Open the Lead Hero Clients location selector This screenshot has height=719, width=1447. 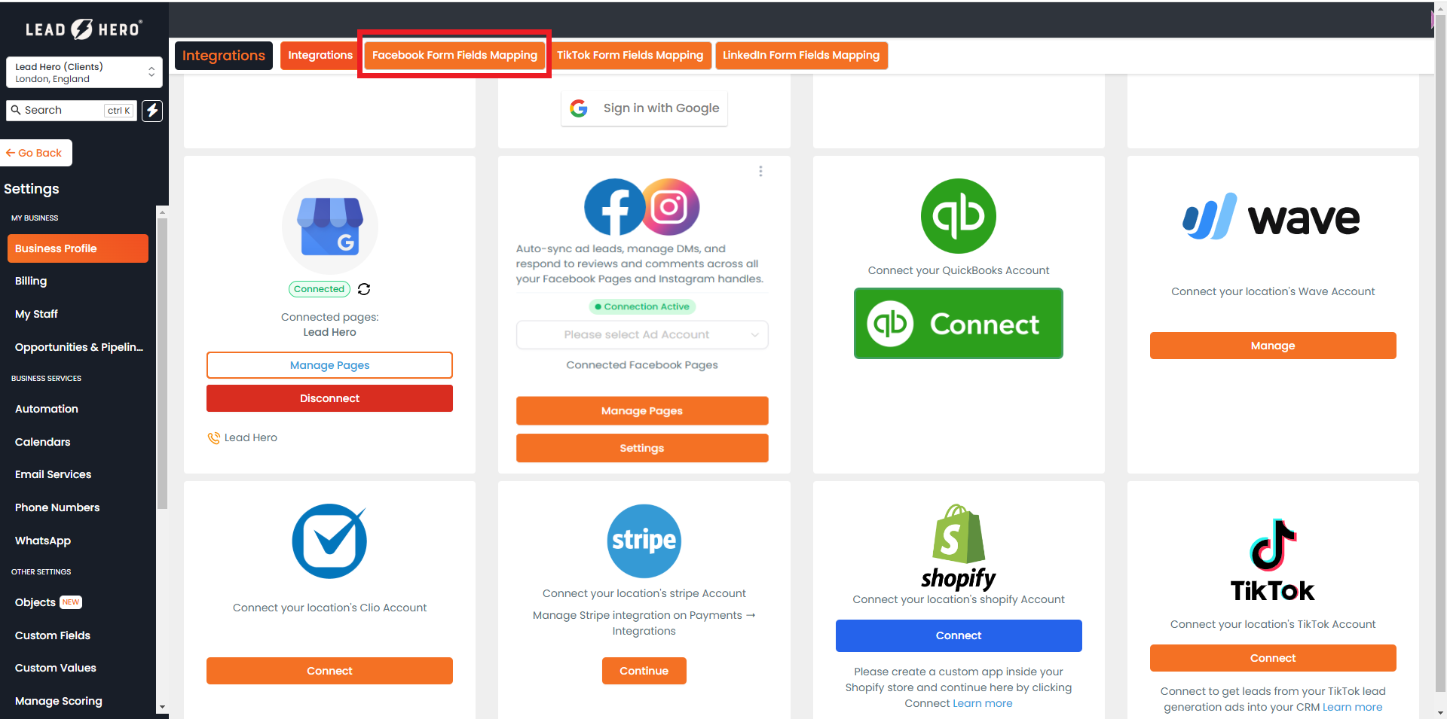[84, 72]
